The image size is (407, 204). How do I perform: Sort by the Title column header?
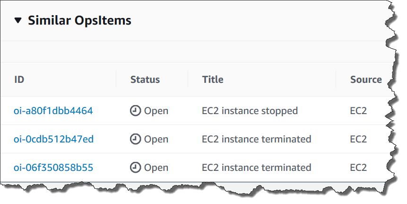coord(213,80)
